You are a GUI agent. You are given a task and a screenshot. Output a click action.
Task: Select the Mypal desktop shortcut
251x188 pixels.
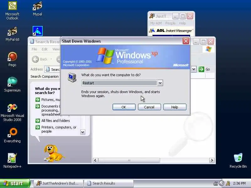click(x=37, y=9)
